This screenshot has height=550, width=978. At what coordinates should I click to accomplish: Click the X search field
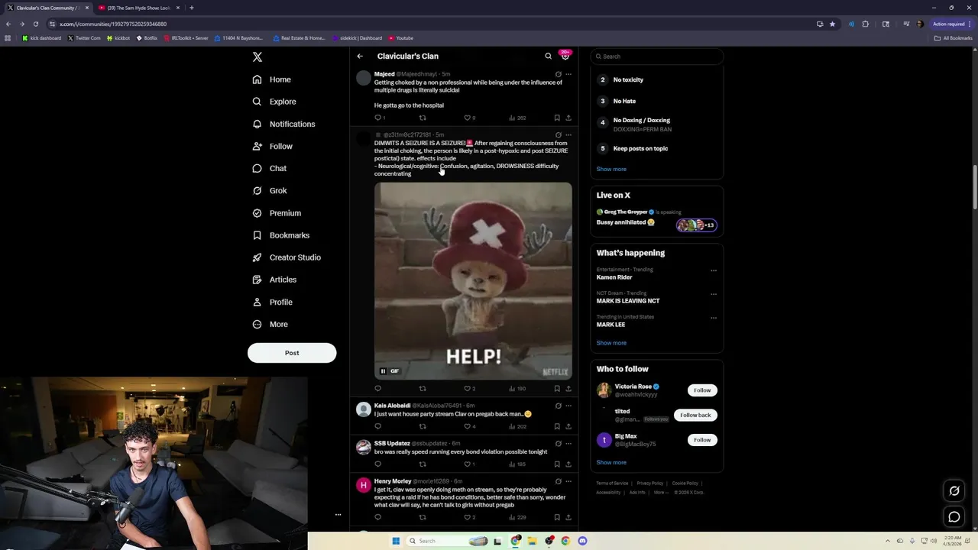click(x=656, y=57)
